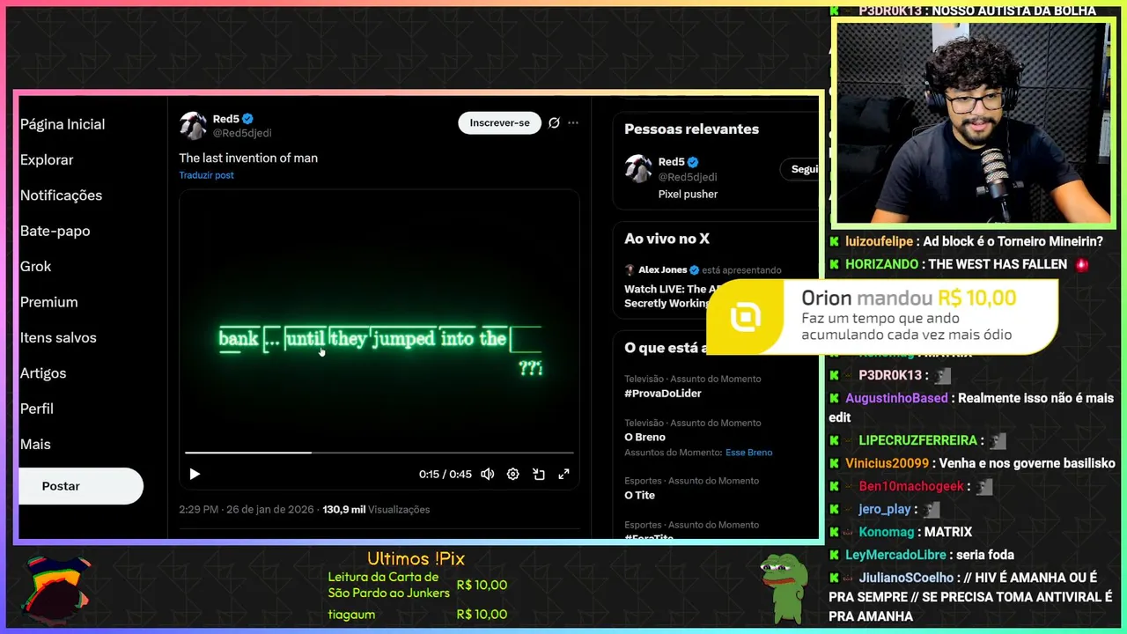Open Itens salvos in the sidebar
The height and width of the screenshot is (634, 1127).
58,337
